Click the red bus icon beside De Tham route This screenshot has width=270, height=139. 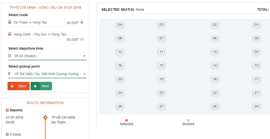[x=10, y=22]
